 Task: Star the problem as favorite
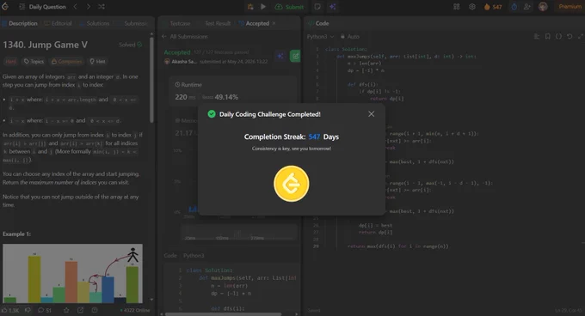[66, 310]
